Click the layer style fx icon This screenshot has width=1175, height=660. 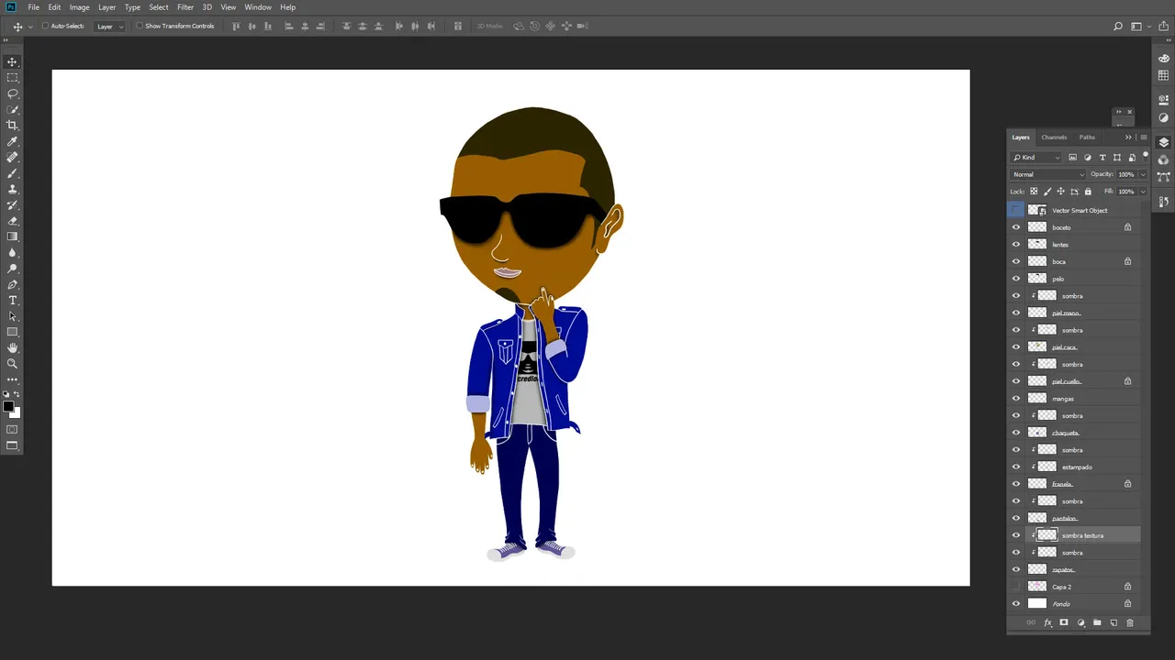pyautogui.click(x=1047, y=622)
